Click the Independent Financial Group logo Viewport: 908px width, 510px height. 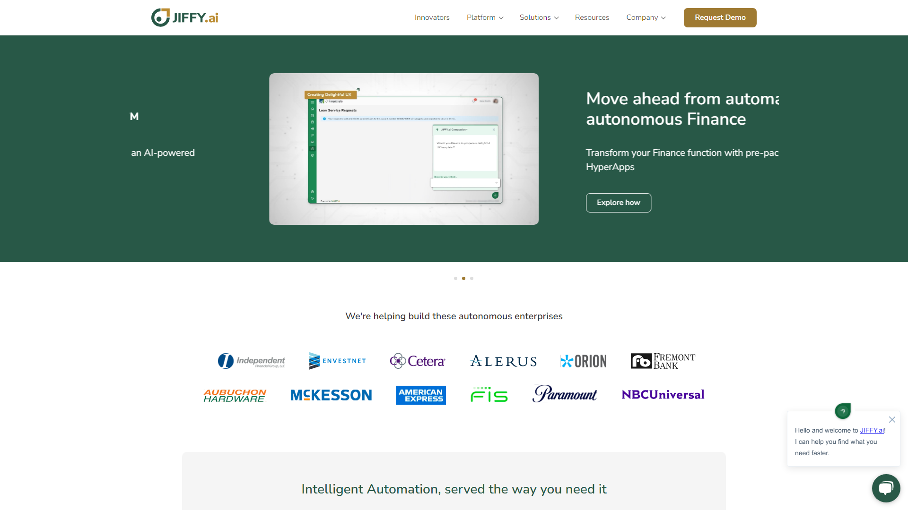(x=251, y=361)
